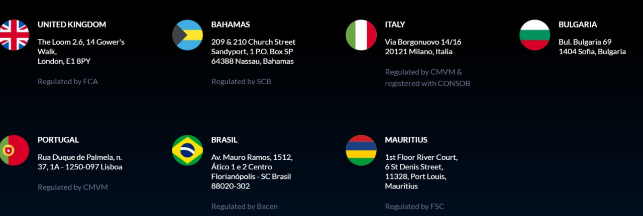Viewport: 643px width, 216px height.
Task: Click the MAURITIUS office heading
Action: point(406,140)
